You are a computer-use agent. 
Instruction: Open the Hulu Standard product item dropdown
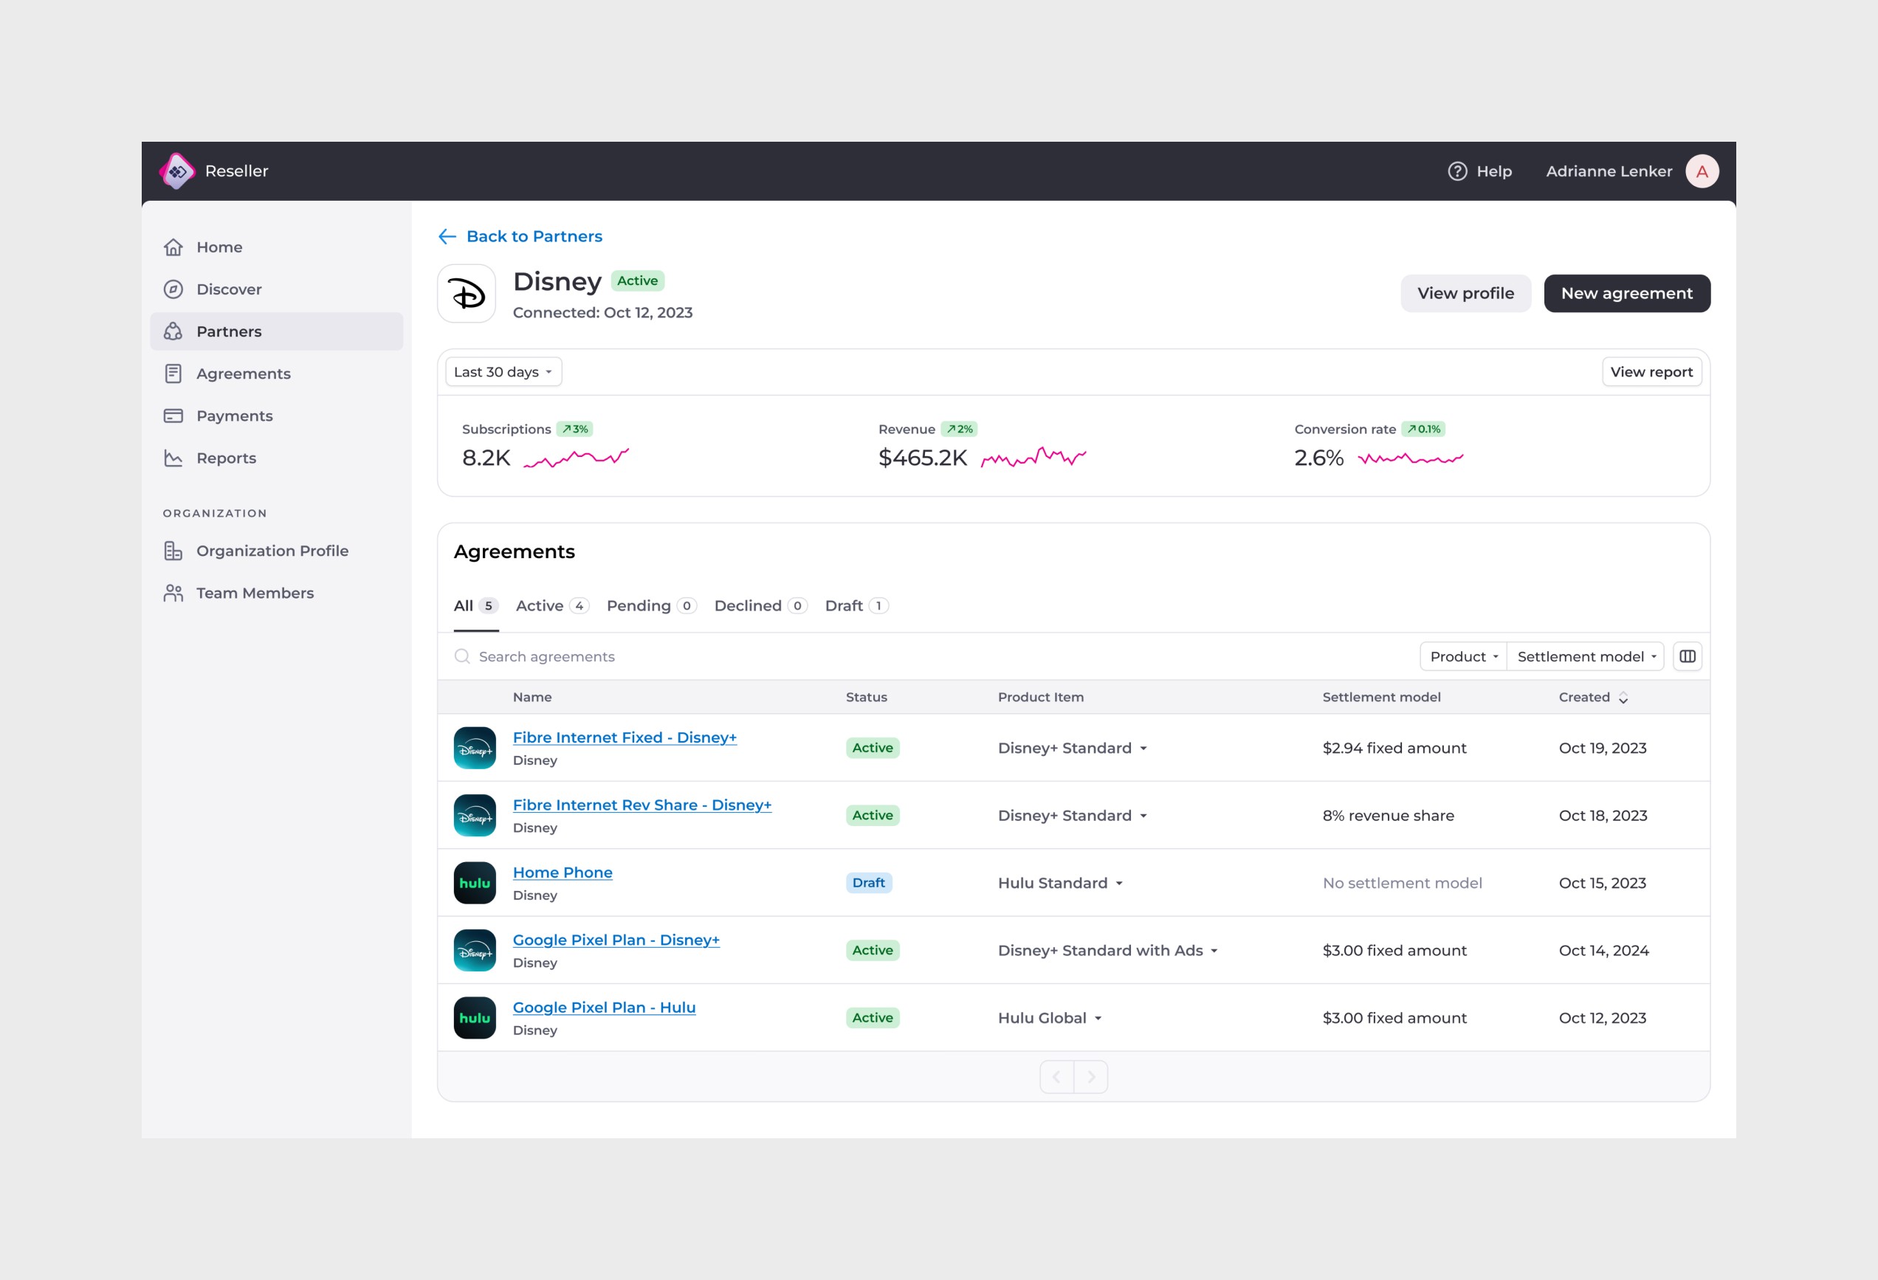[x=1060, y=882]
